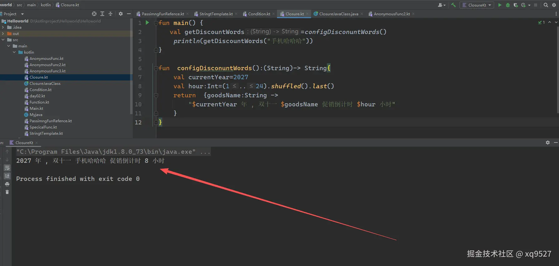Print the Run console output
559x266 pixels.
tap(7, 184)
